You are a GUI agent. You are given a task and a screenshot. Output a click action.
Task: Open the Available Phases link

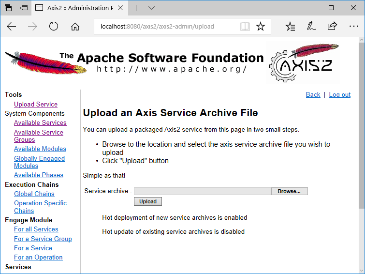(38, 175)
